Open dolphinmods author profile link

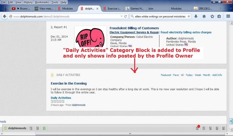[79, 105]
